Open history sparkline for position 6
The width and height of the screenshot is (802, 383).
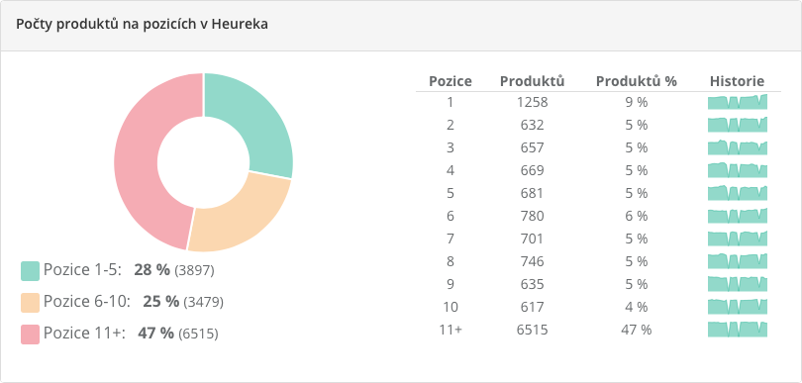point(738,216)
